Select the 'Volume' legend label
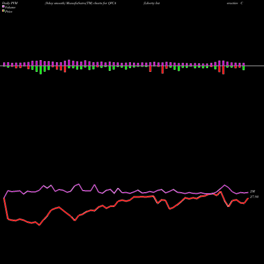The width and height of the screenshot is (264, 264). click(10, 7)
